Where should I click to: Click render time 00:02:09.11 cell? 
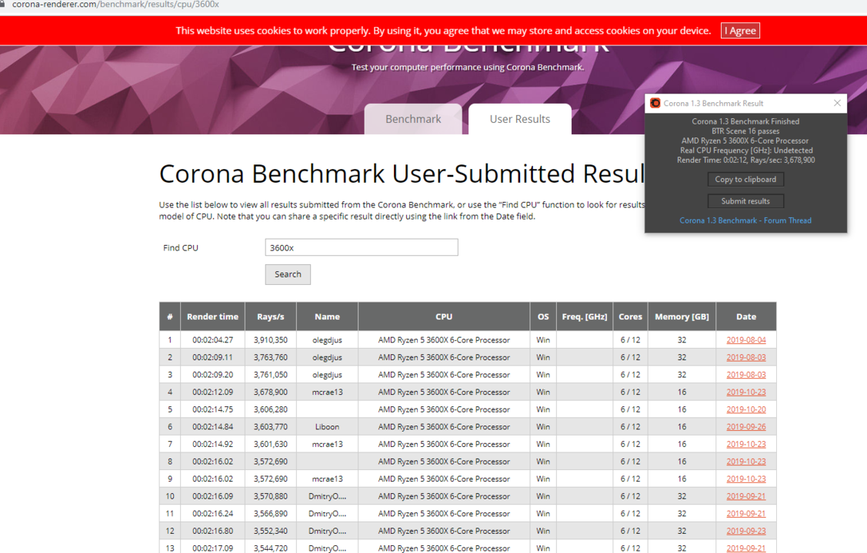[x=213, y=358]
